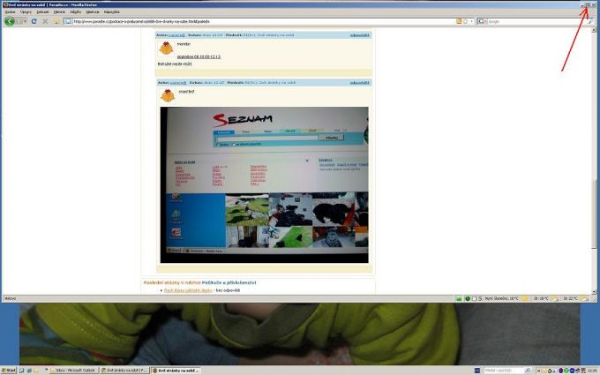The height and width of the screenshot is (375, 600).
Task: Click the avatar icon in first post
Action: (166, 49)
